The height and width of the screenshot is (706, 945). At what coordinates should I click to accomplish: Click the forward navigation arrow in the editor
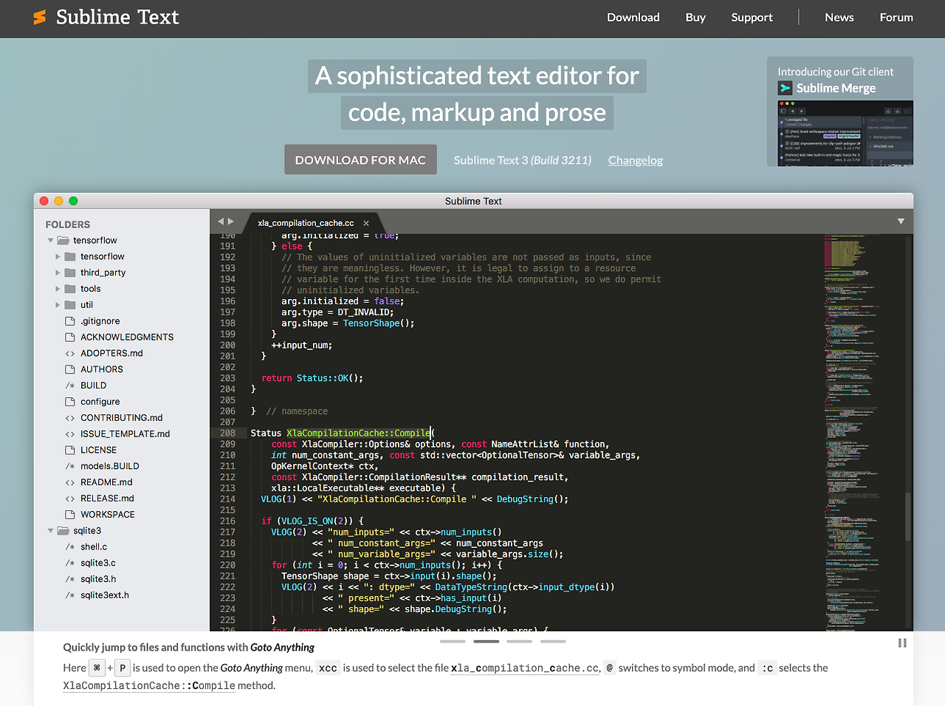(230, 220)
